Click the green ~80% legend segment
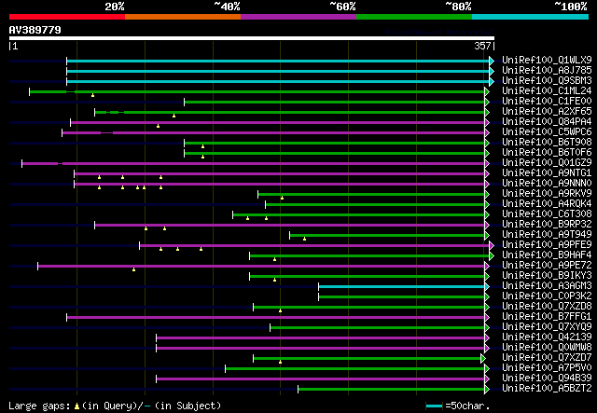The height and width of the screenshot is (413, 597). (x=414, y=17)
